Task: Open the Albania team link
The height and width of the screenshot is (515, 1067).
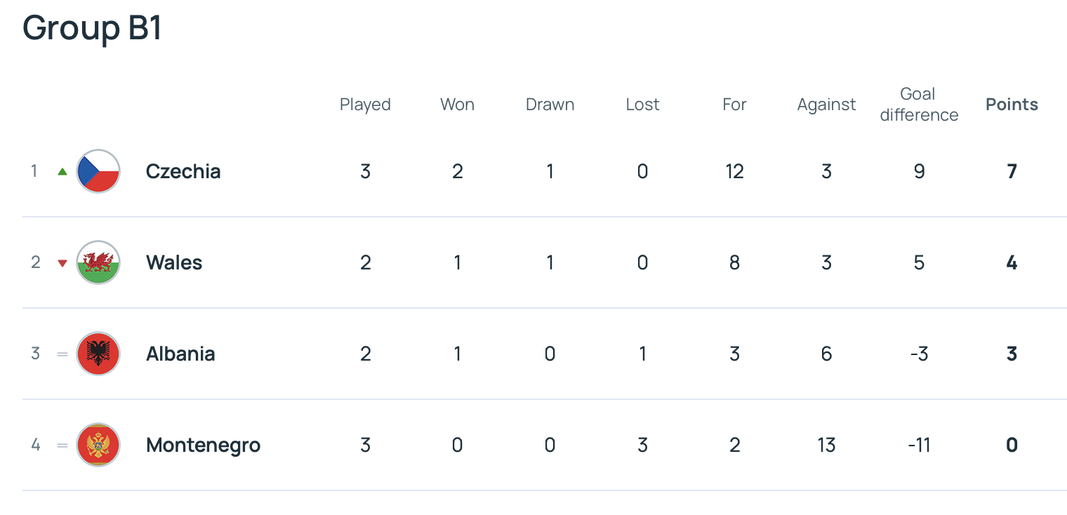Action: click(x=180, y=354)
